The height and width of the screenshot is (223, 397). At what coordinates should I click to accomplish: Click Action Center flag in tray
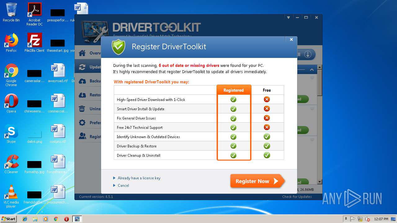click(353, 219)
